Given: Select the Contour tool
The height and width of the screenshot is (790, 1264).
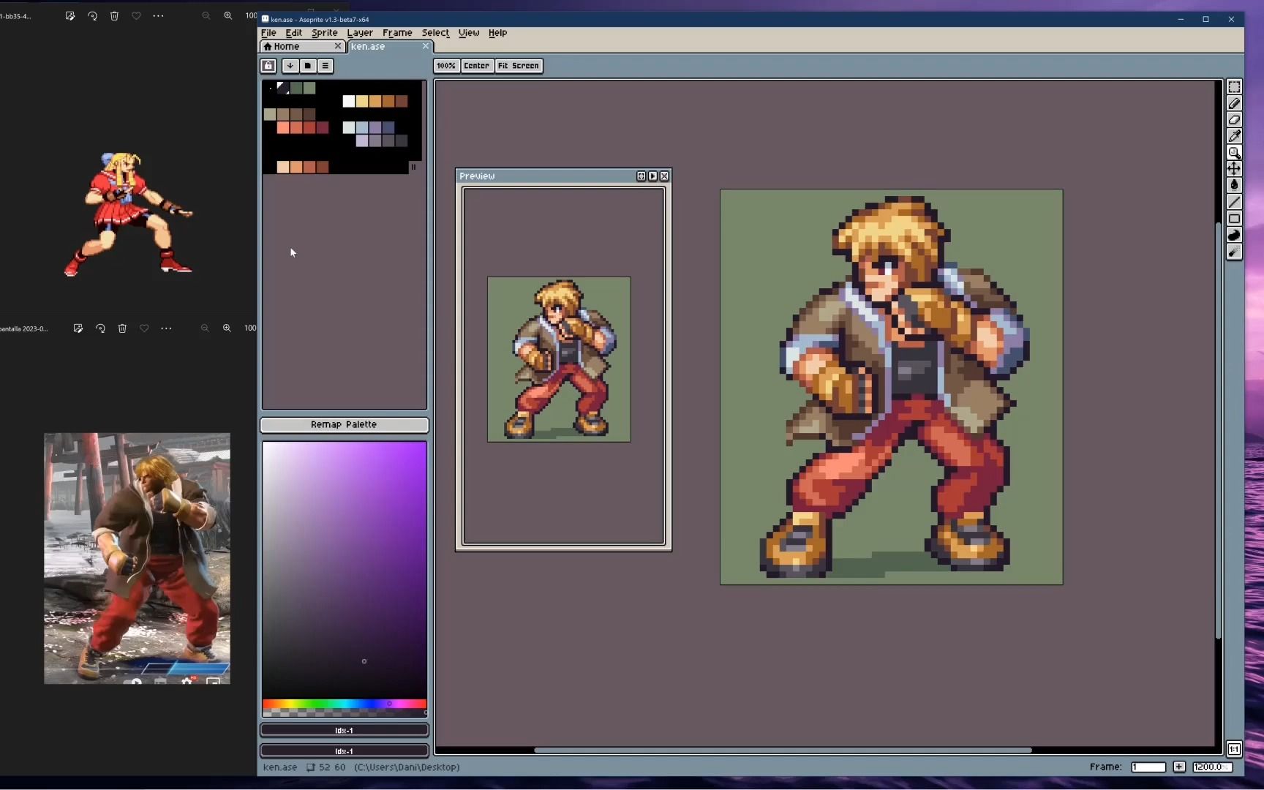Looking at the screenshot, I should pyautogui.click(x=1234, y=236).
